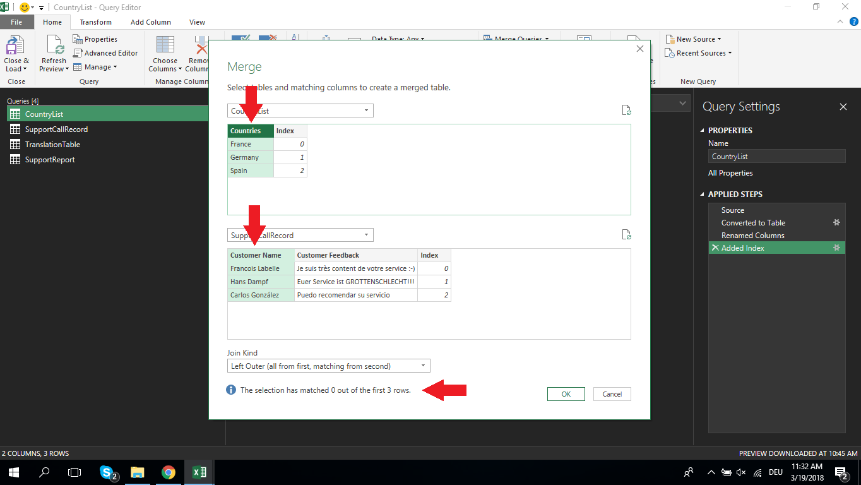This screenshot has width=861, height=485.
Task: Refresh the CountryList table preview icon
Action: (x=626, y=109)
